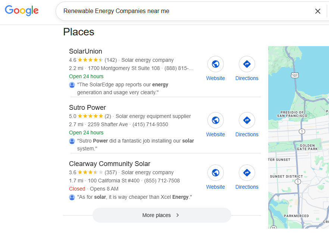
Task: Get directions to Clearway Community Solar
Action: 247,173
